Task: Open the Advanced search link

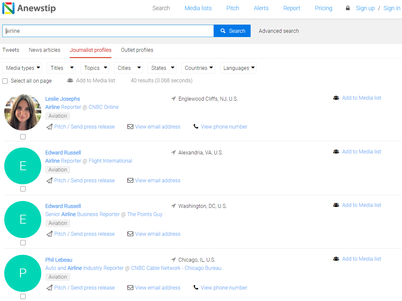Action: [x=279, y=31]
